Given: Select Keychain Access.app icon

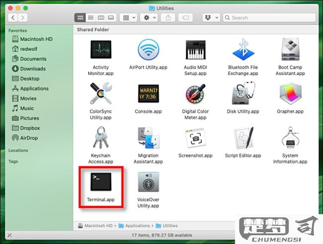Looking at the screenshot, I should pos(101,138).
